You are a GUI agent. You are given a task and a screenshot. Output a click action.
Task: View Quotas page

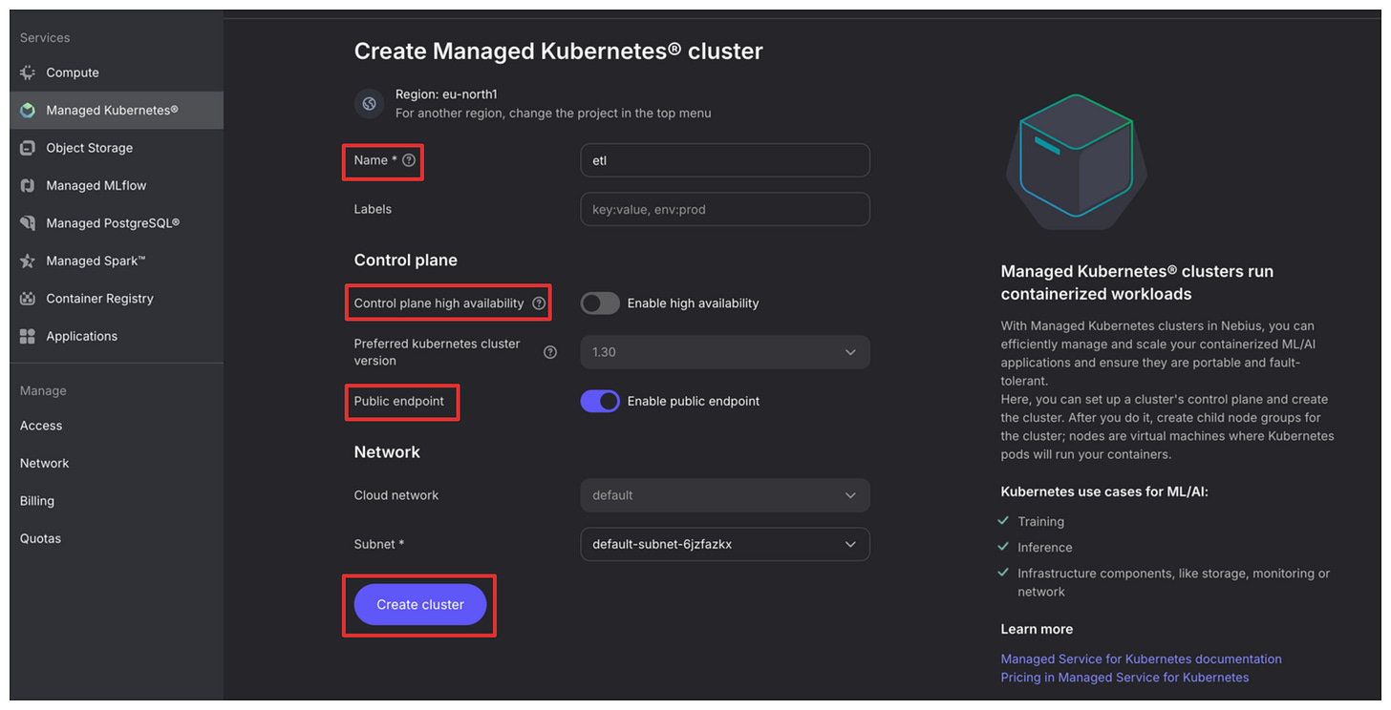click(40, 539)
